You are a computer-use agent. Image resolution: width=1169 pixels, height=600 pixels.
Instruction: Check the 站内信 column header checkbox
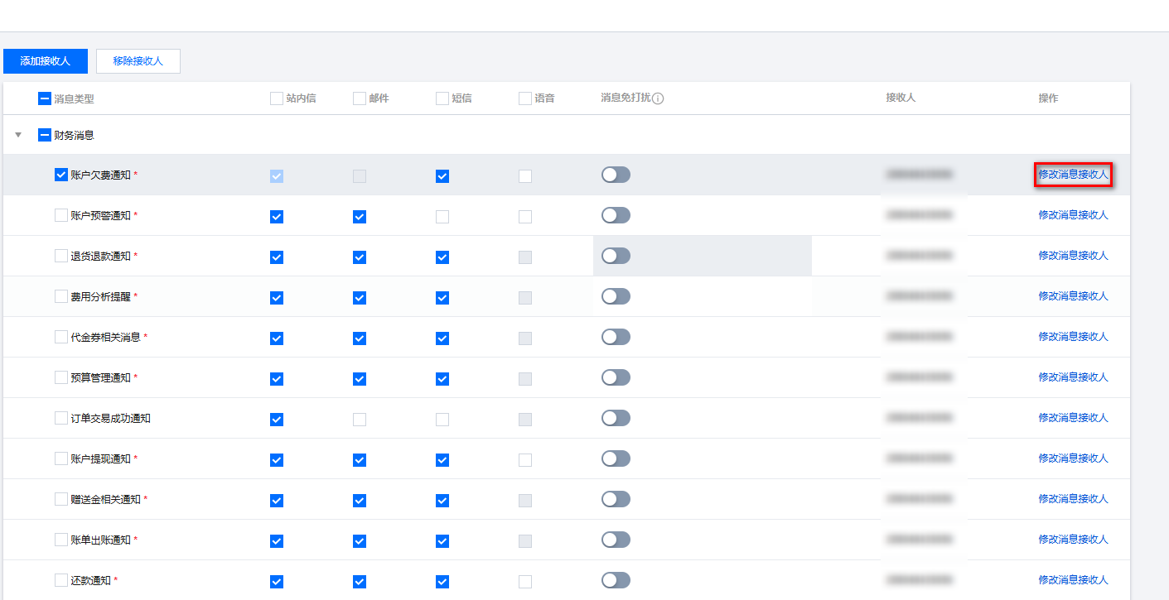tap(277, 98)
